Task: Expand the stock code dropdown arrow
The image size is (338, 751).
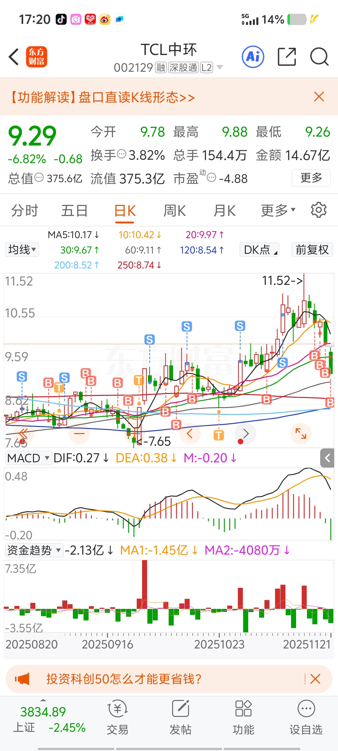Action: 220,67
